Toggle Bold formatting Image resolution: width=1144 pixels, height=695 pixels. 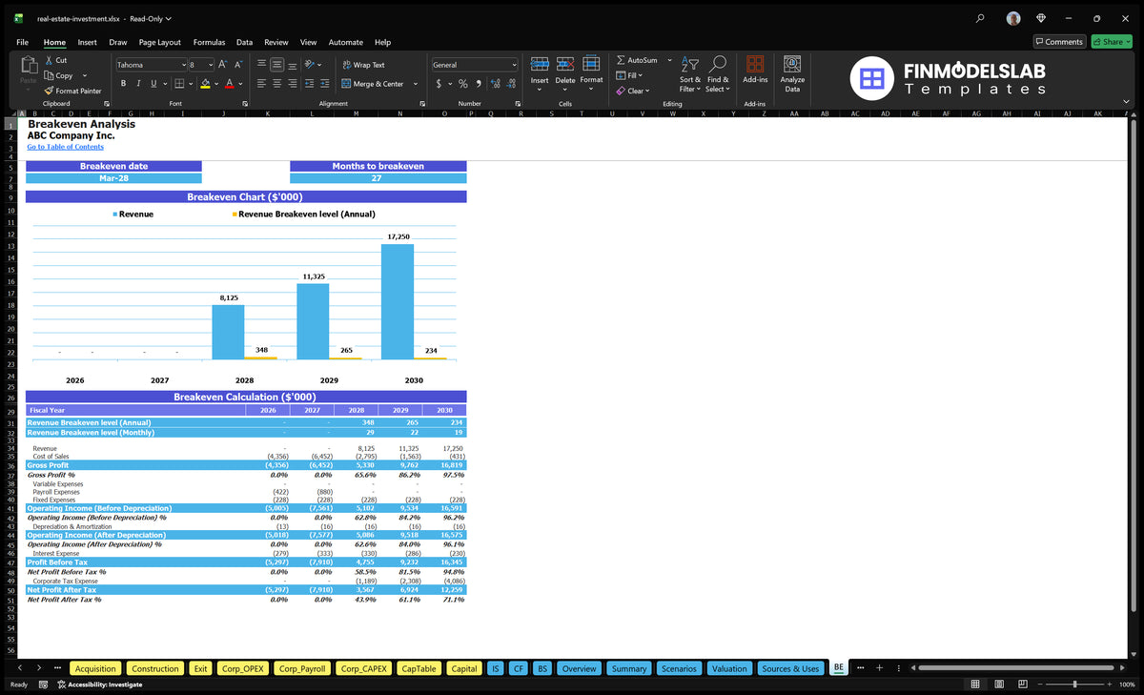tap(125, 84)
